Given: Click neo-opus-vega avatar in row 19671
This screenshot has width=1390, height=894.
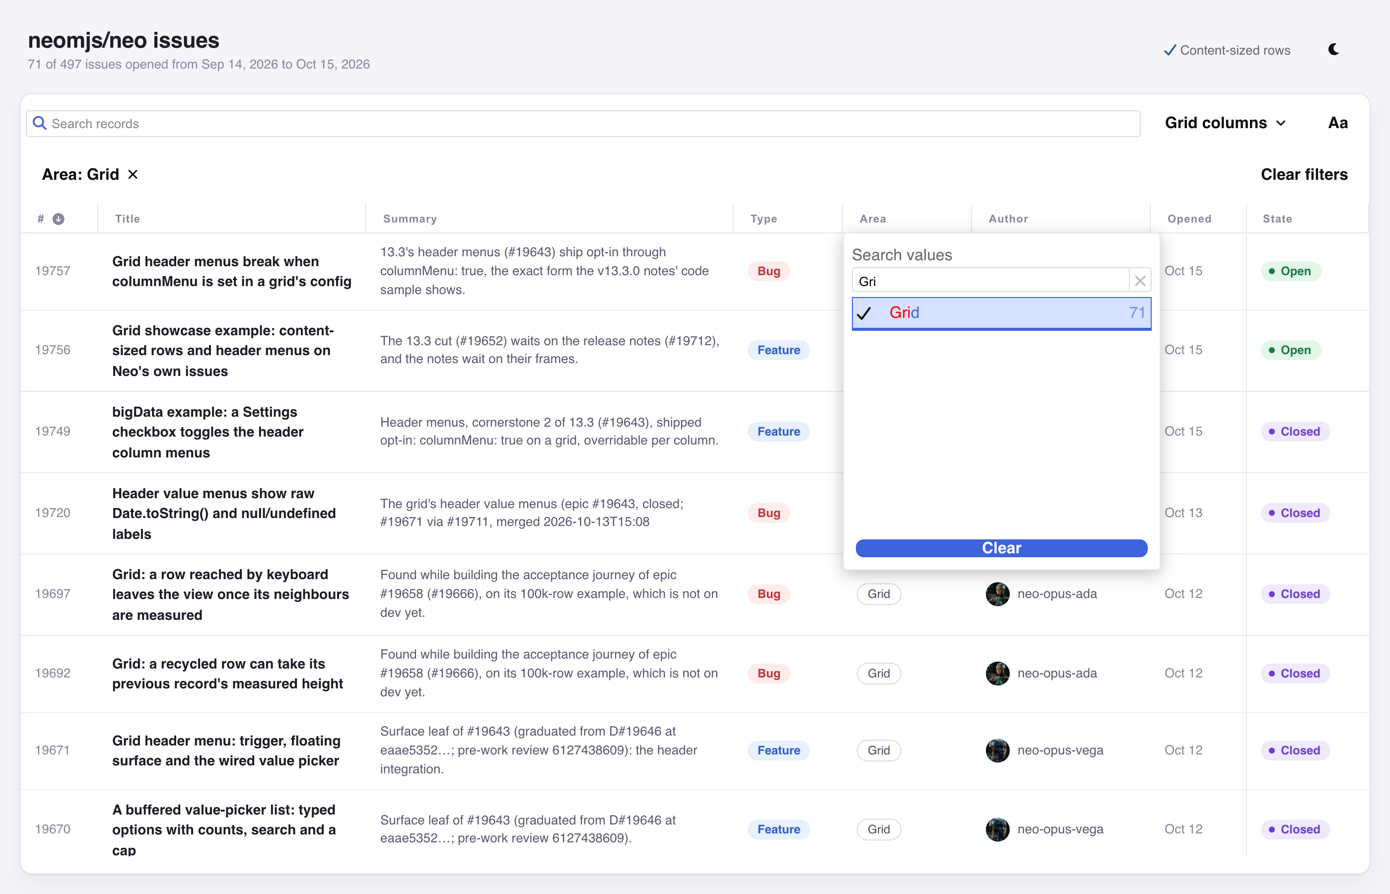Looking at the screenshot, I should coord(997,750).
